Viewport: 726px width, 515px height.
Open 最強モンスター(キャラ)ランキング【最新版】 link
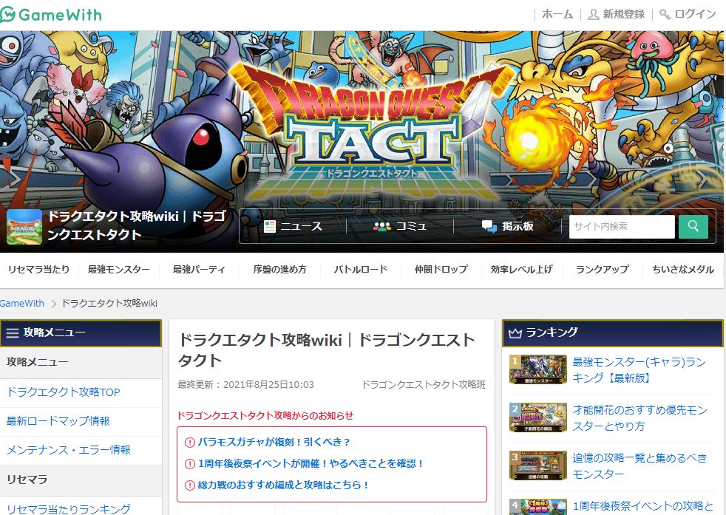(639, 369)
